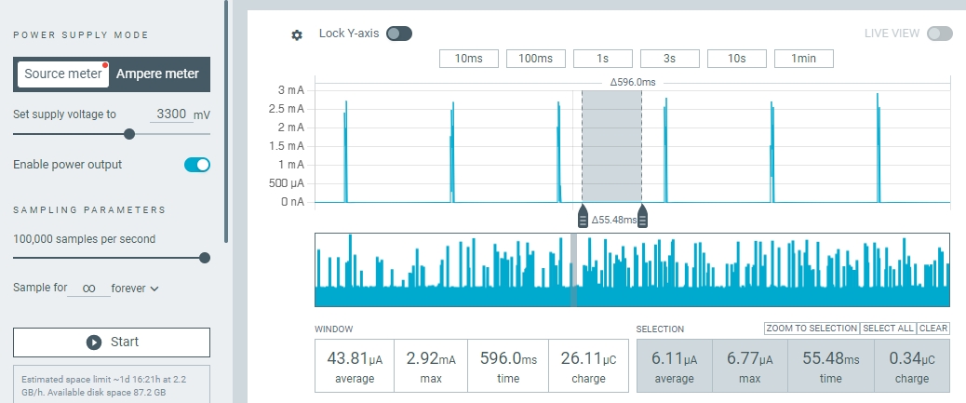Start sampling with Start button
The height and width of the screenshot is (403, 966).
pos(112,342)
